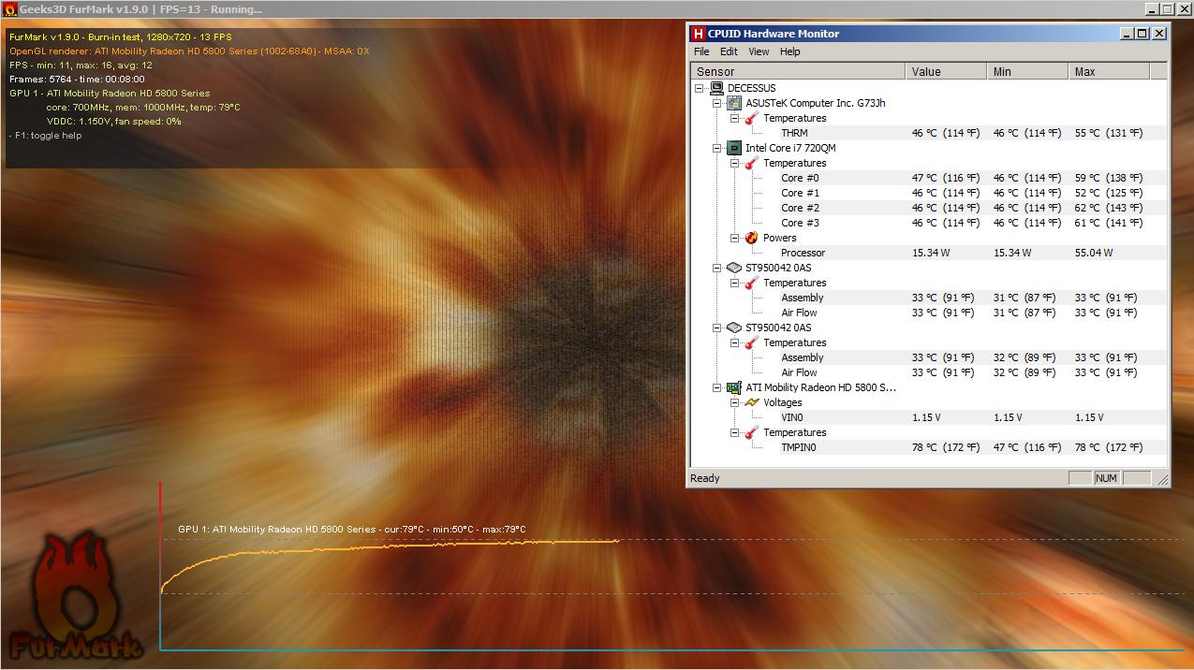Click the Core #2 max value 62 °C (143 °F)
The width and height of the screenshot is (1194, 670).
click(x=1109, y=208)
